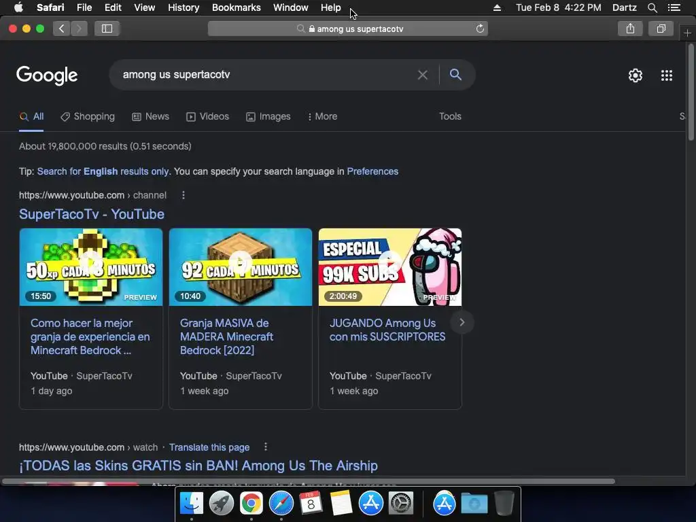The height and width of the screenshot is (522, 696).
Task: Play the 50xp CADA 3 MINUTOS thumbnail
Action: 91,266
